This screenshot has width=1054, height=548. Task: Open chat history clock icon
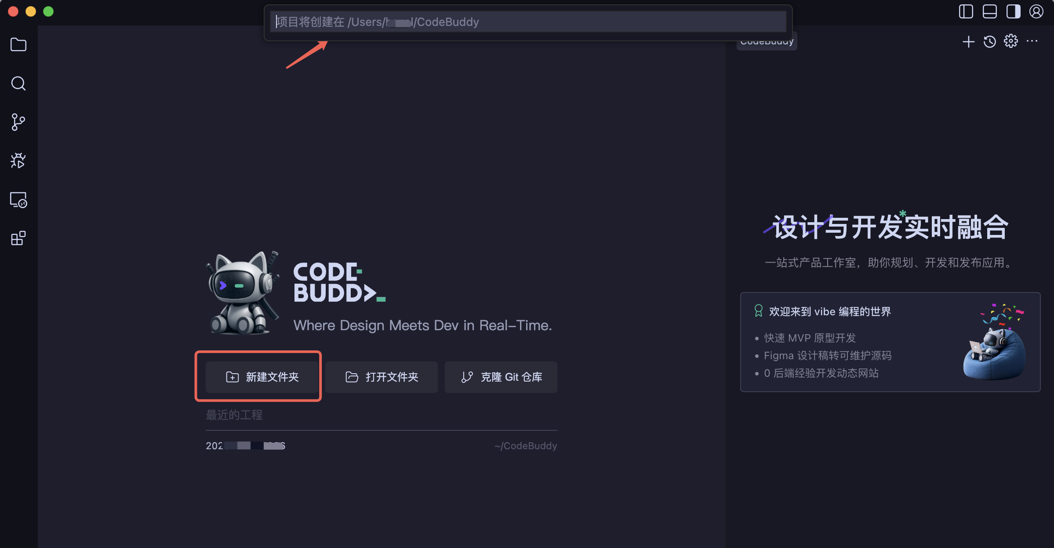click(x=989, y=42)
